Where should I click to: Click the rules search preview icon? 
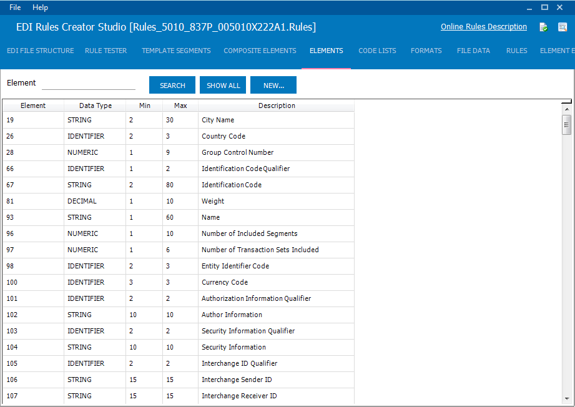(x=562, y=27)
